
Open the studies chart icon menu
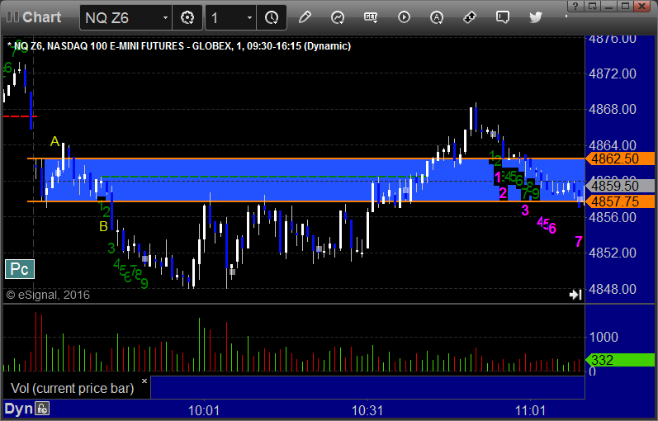pos(338,17)
